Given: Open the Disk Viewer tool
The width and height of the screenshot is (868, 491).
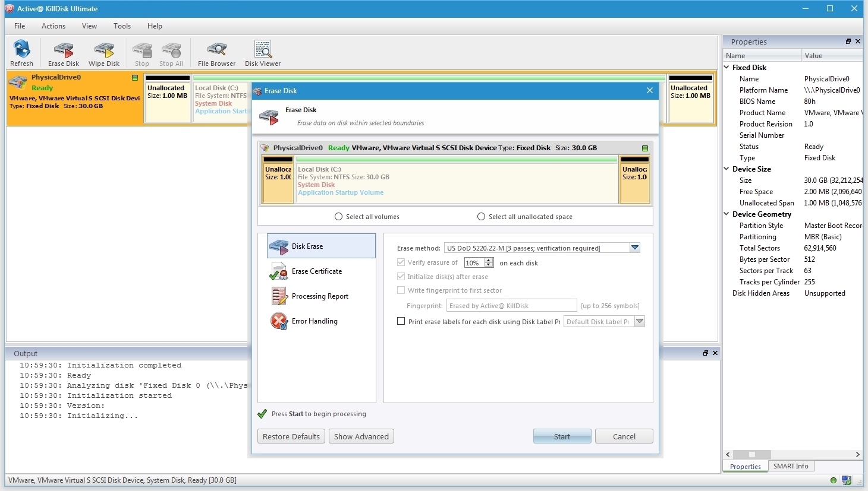Looking at the screenshot, I should click(x=263, y=53).
